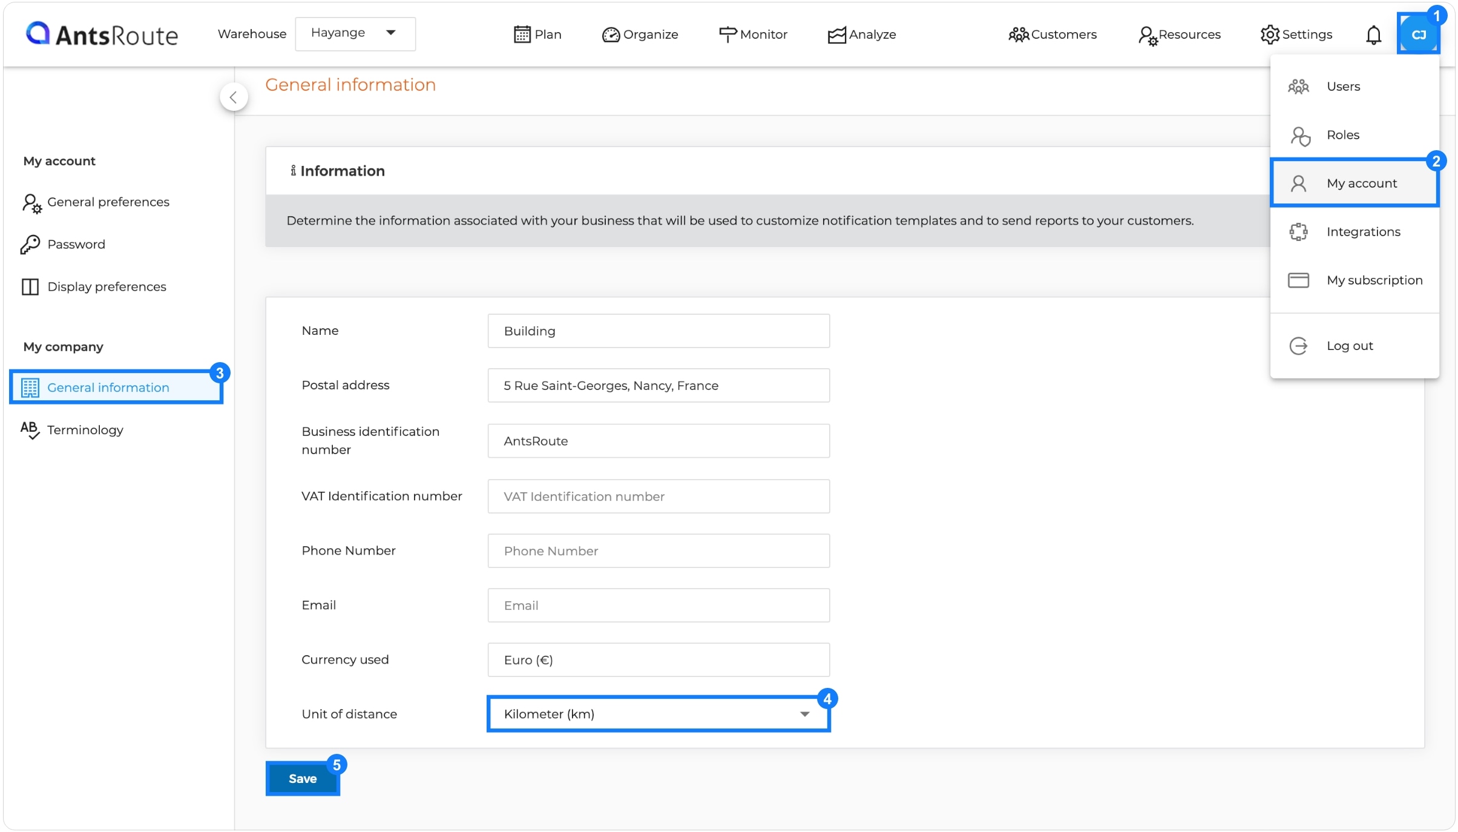The height and width of the screenshot is (832, 1458).
Task: Open Customers from the top bar
Action: pos(1052,35)
